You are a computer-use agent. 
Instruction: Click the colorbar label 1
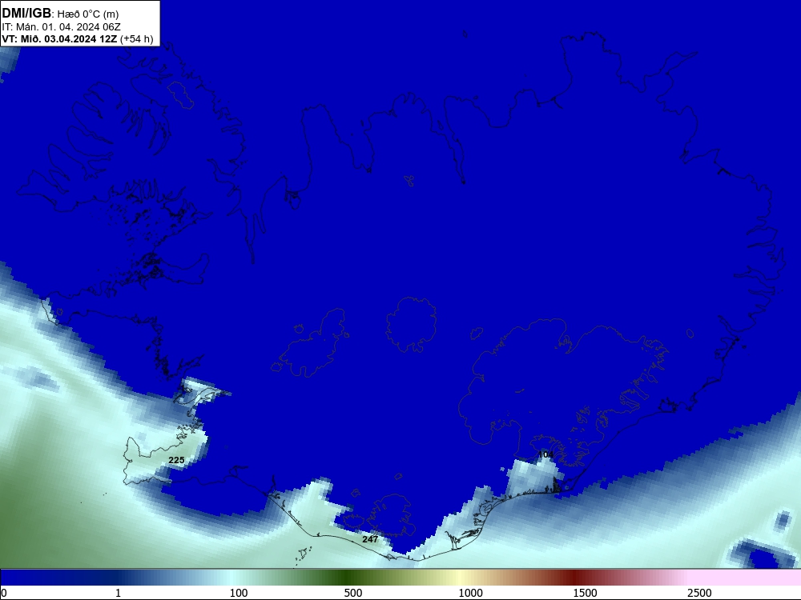point(118,593)
